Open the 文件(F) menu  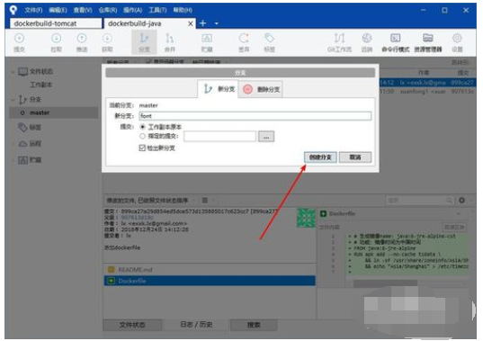coord(33,10)
